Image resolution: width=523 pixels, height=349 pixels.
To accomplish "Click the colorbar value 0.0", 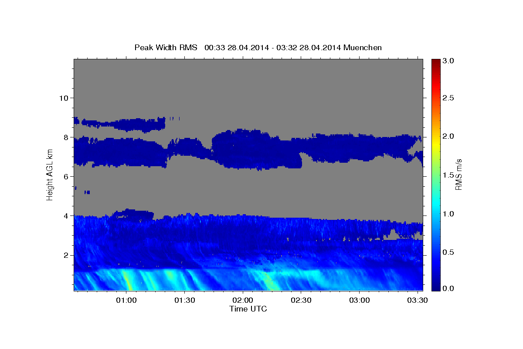I will click(448, 288).
